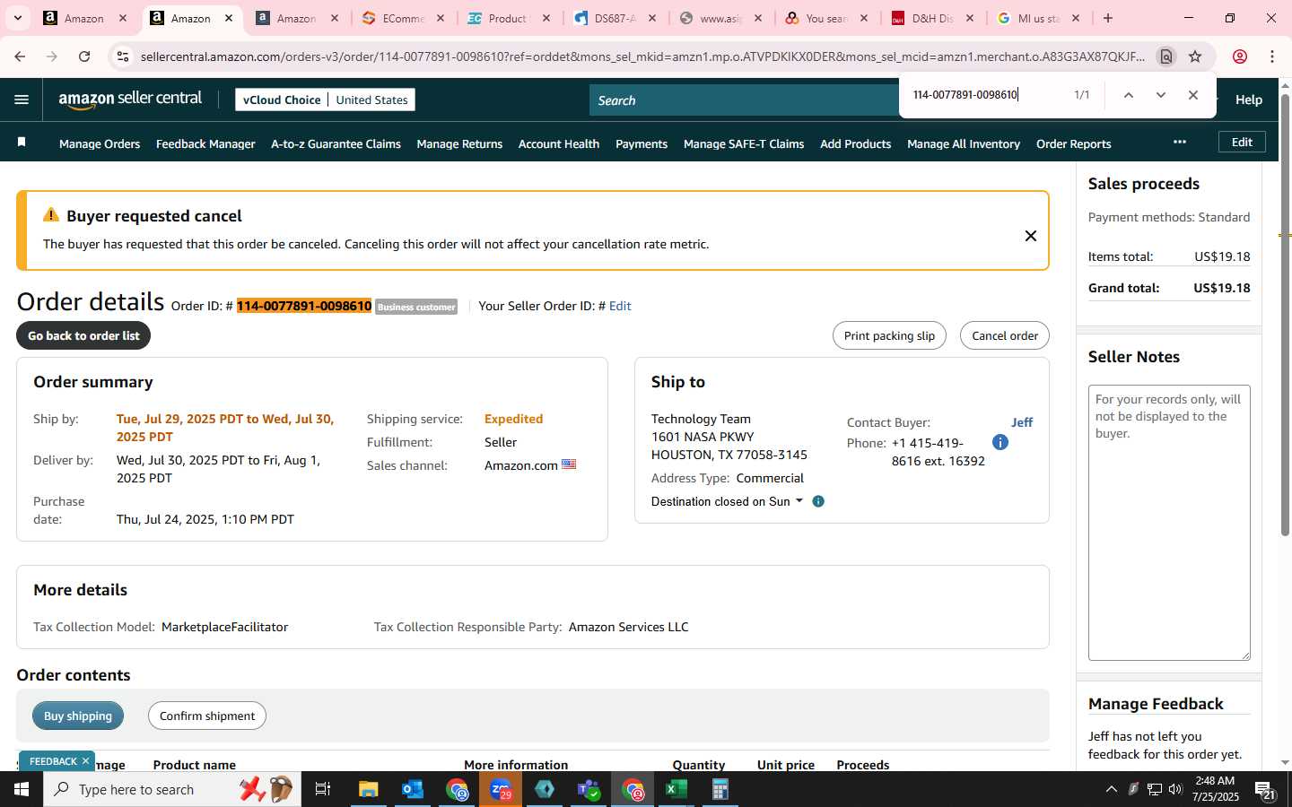Open Feedback Manager page
Image resolution: width=1292 pixels, height=807 pixels.
205,143
